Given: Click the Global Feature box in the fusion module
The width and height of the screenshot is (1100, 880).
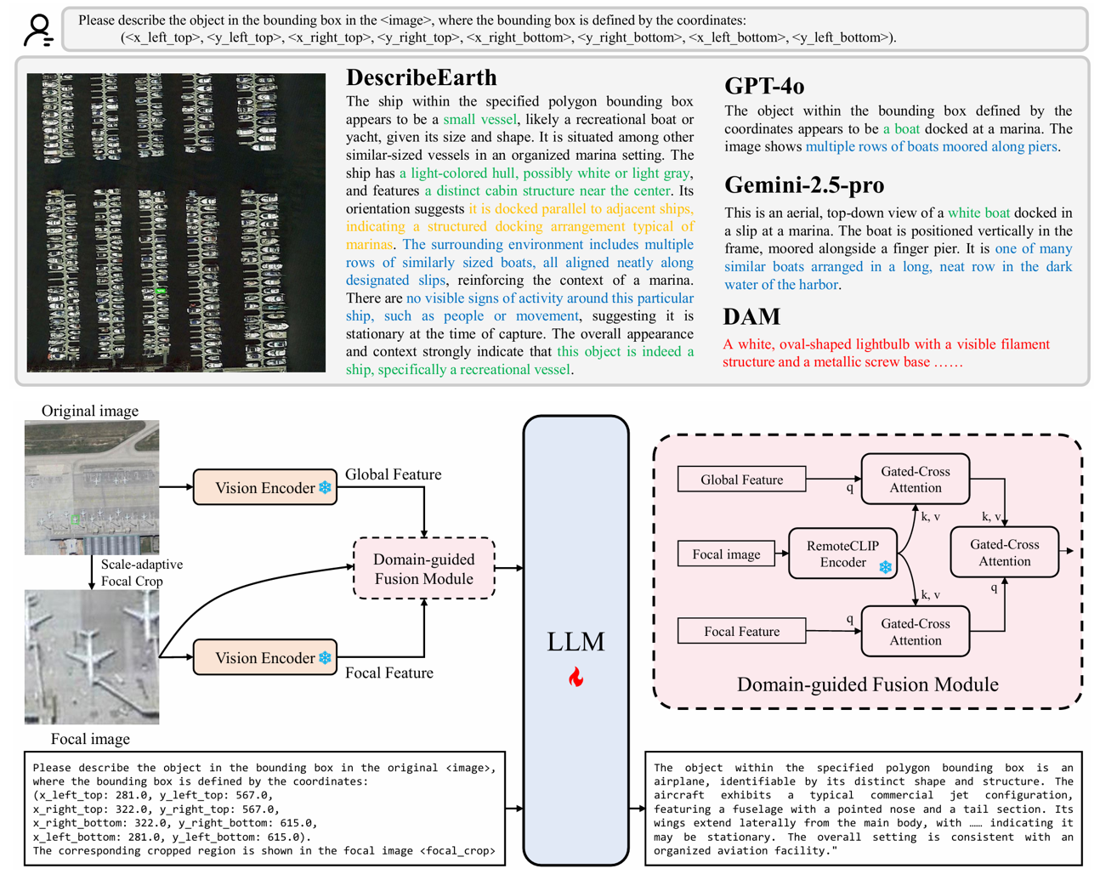Looking at the screenshot, I should point(741,480).
